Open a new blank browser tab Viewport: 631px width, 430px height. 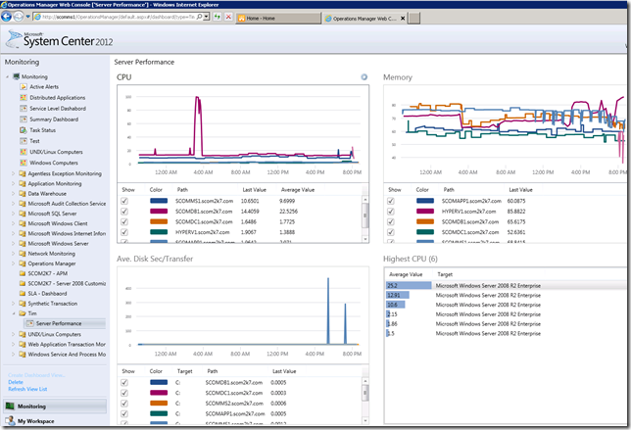(414, 18)
